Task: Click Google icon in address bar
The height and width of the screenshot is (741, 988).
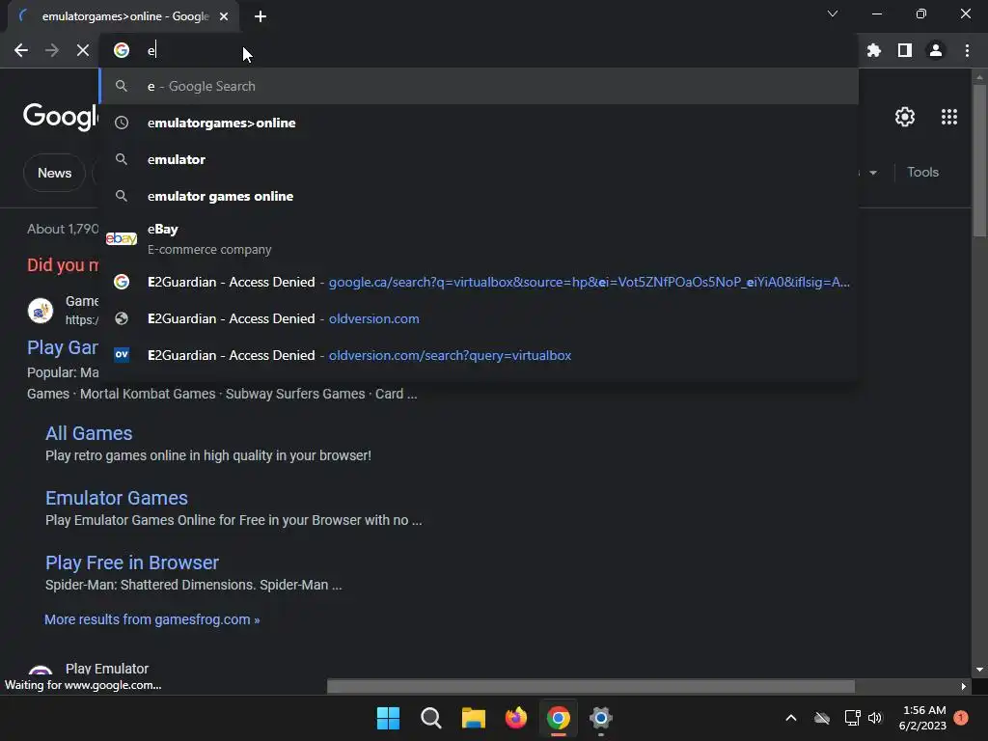Action: 122,50
